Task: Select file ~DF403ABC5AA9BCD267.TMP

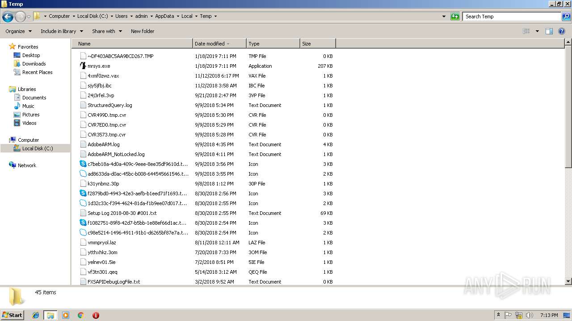Action: click(120, 56)
